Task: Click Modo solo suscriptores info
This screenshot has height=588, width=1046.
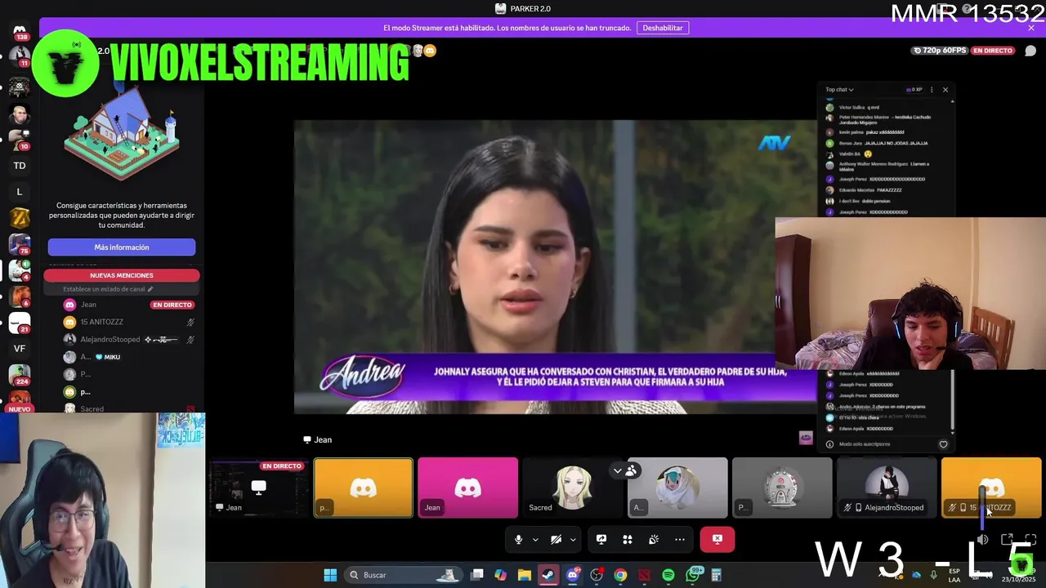Action: [865, 444]
